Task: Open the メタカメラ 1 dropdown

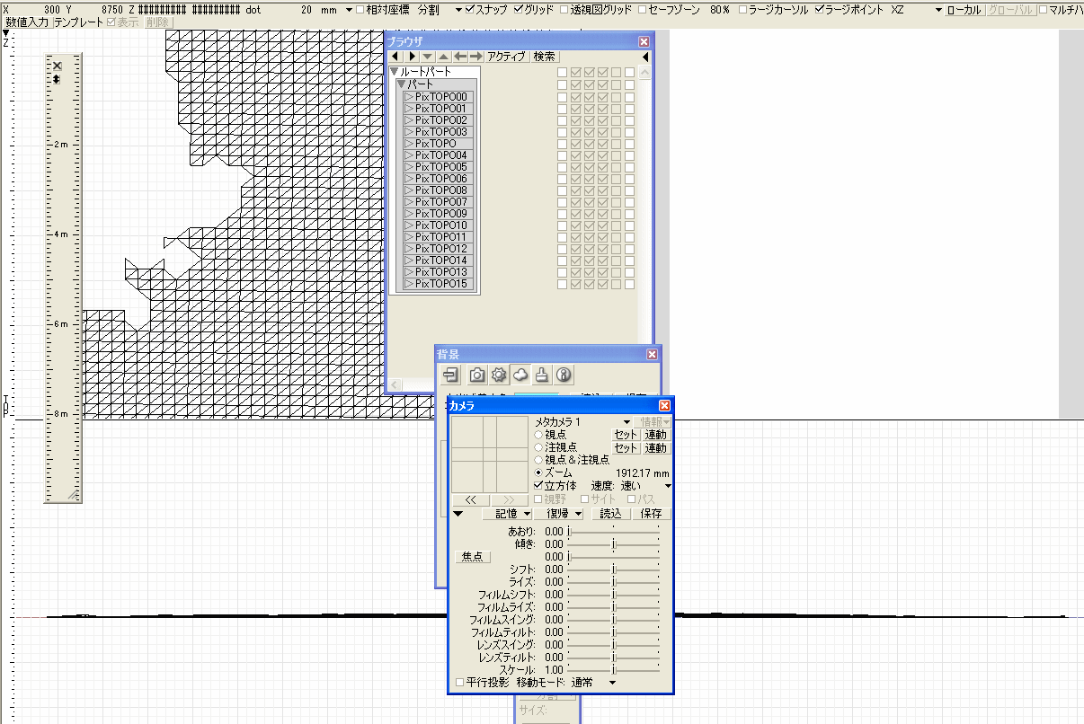Action: point(626,421)
